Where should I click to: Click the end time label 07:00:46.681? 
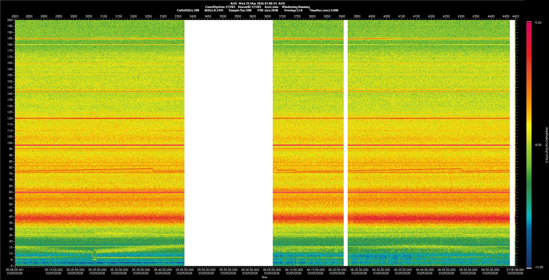point(515,270)
